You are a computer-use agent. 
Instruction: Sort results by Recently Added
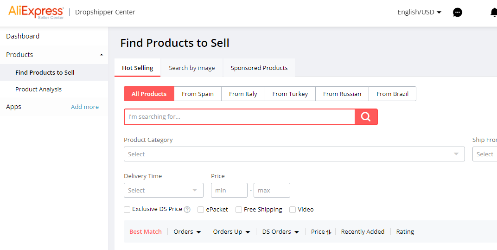tap(363, 232)
